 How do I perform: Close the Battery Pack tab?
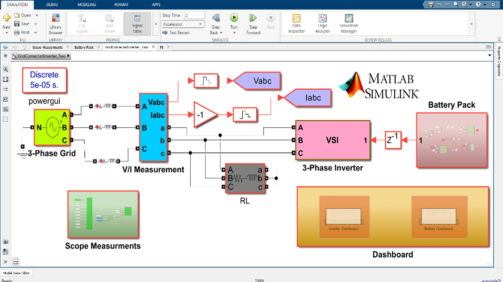pos(98,47)
